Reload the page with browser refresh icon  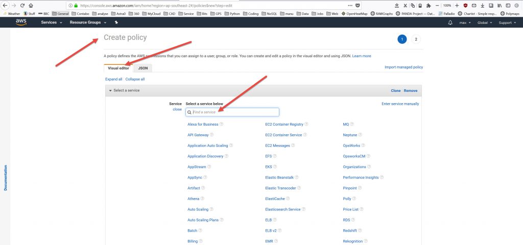click(22, 5)
